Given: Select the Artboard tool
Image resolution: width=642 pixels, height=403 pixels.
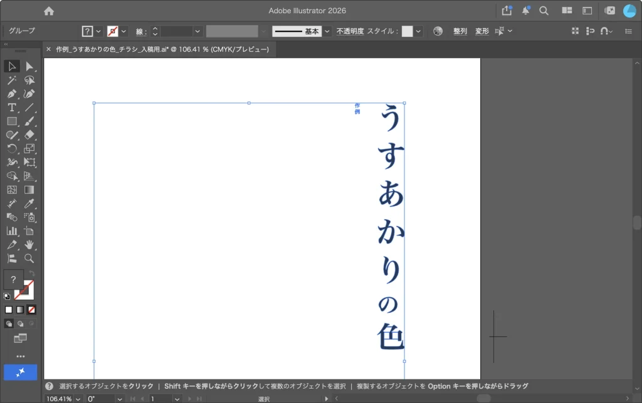Looking at the screenshot, I should point(29,231).
